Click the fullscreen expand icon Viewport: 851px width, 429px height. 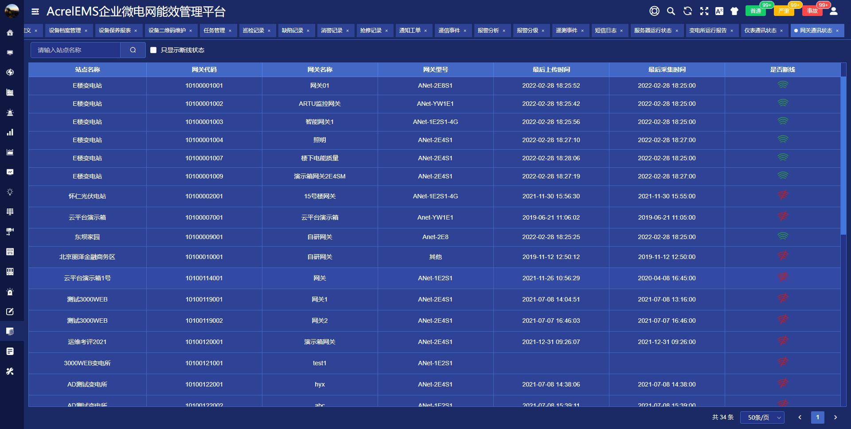coord(704,11)
